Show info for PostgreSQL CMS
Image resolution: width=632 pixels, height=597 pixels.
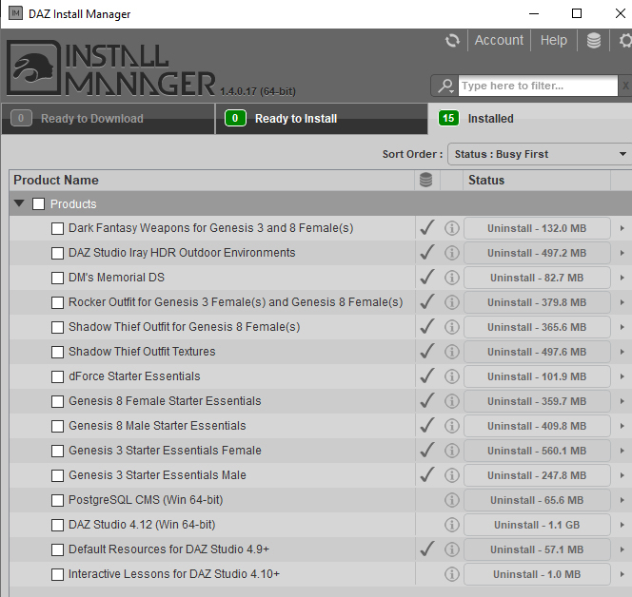click(x=452, y=500)
